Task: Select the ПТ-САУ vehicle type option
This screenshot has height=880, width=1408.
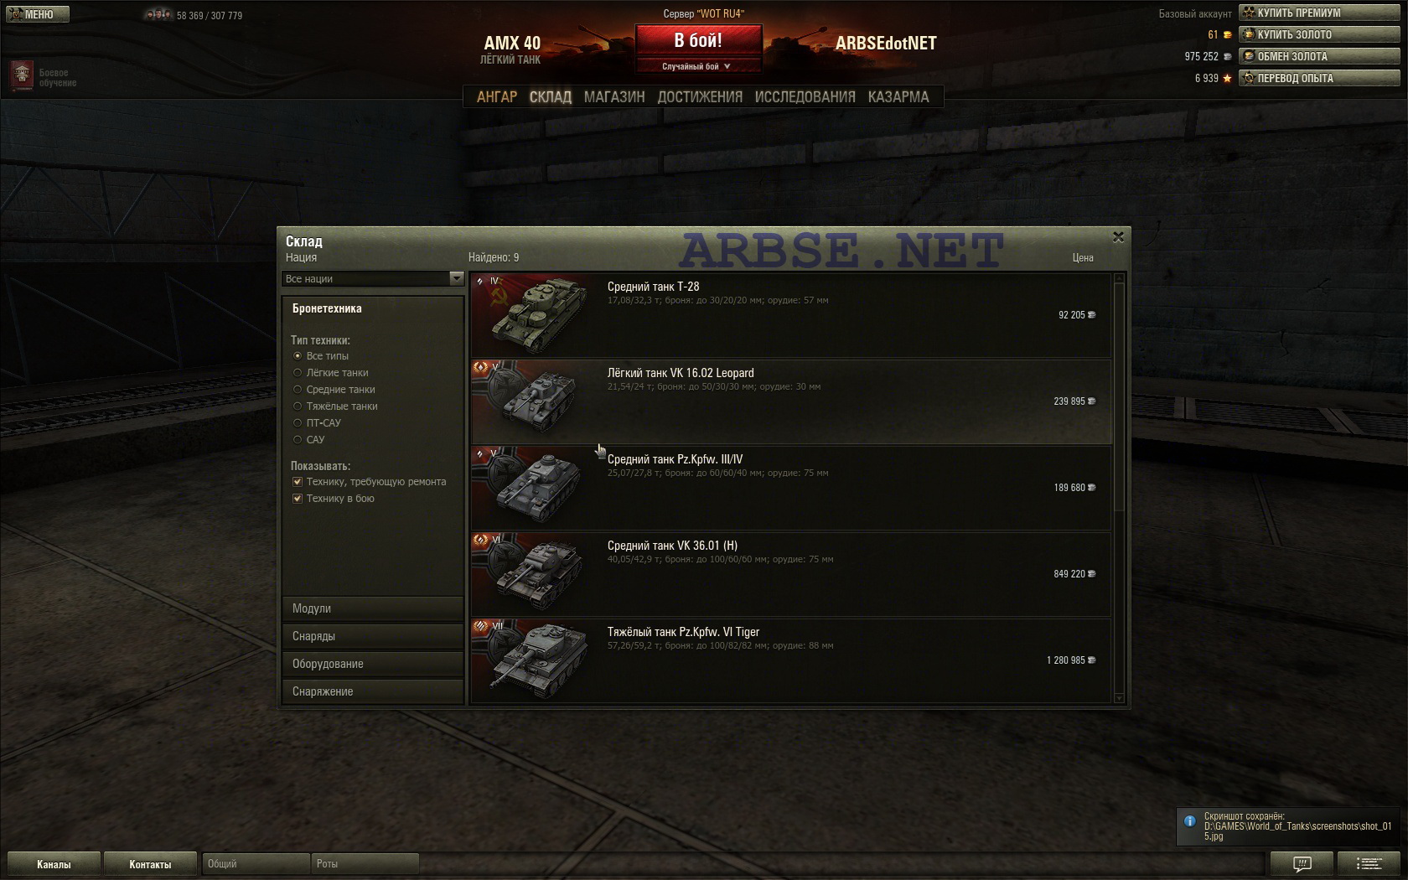Action: (298, 423)
